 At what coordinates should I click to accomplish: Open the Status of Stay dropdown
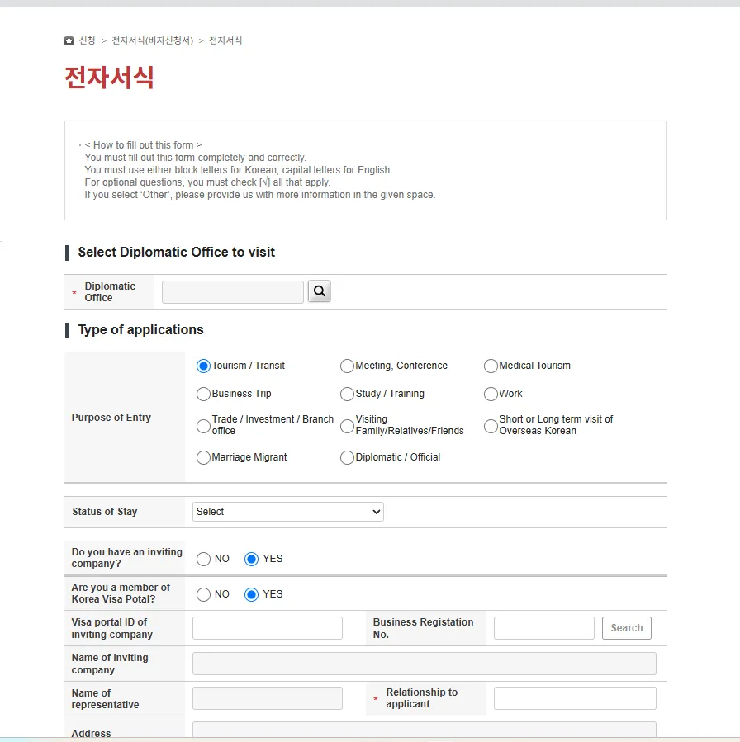coord(288,512)
